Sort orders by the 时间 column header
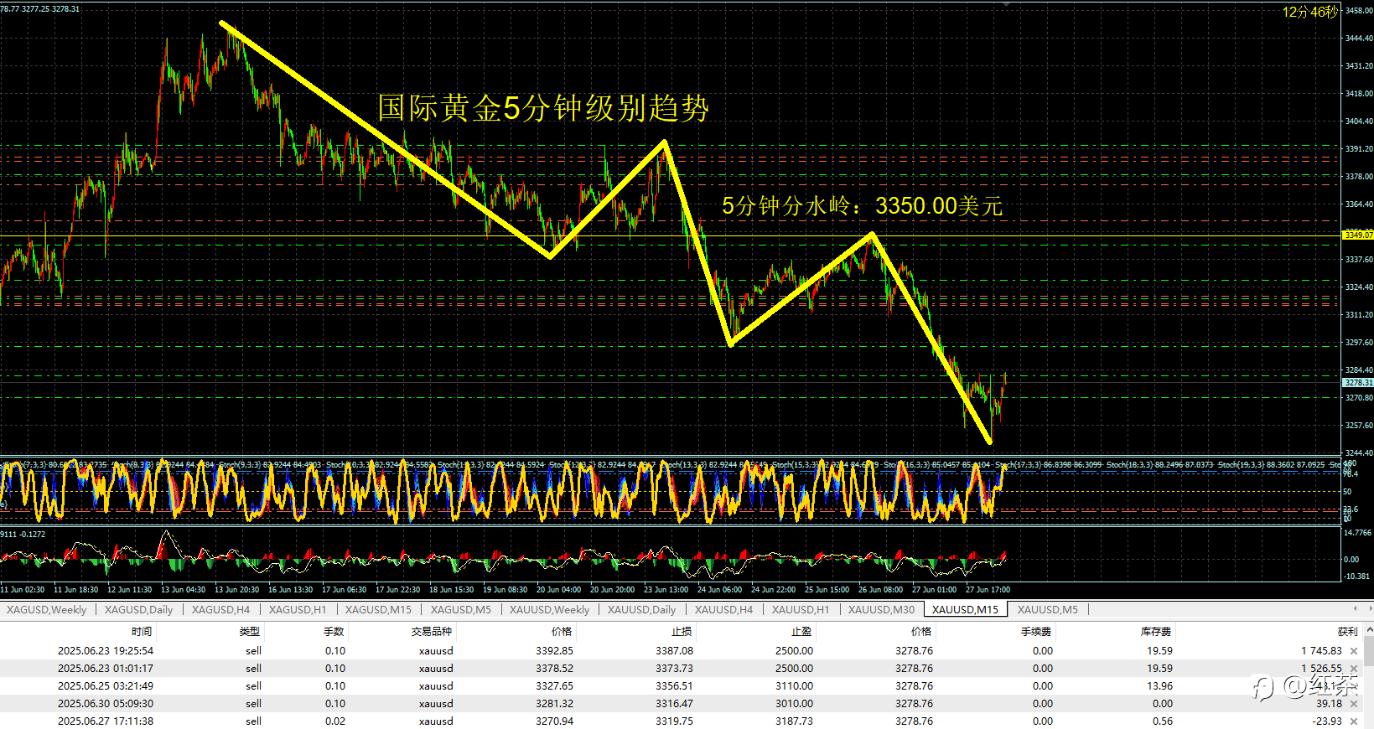This screenshot has width=1374, height=729. (142, 632)
